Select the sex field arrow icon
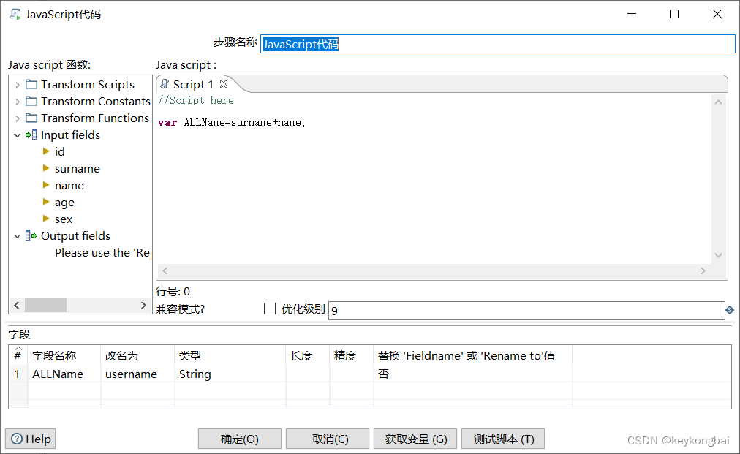Image resolution: width=740 pixels, height=454 pixels. [x=45, y=219]
